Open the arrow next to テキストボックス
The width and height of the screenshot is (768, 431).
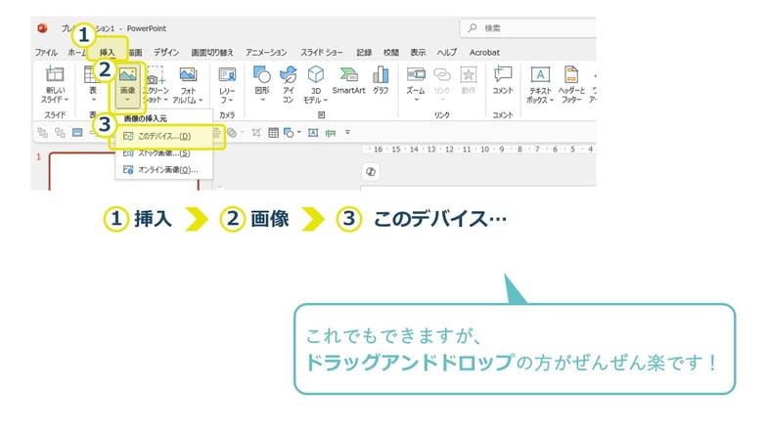551,100
